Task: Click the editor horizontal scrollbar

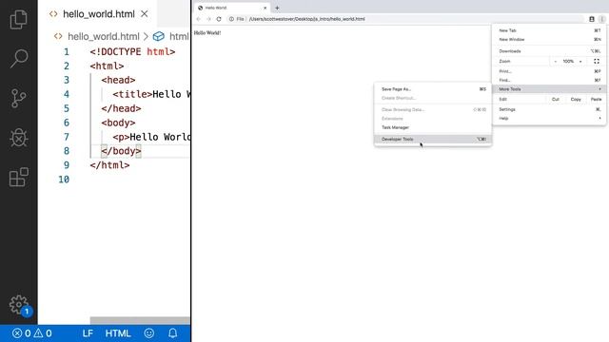Action: point(140,320)
